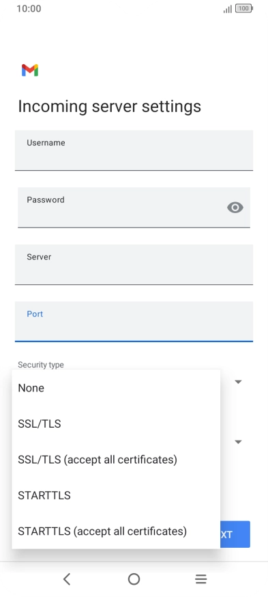
Task: Open the second dropdown arrow below Security type
Action: coord(239,442)
